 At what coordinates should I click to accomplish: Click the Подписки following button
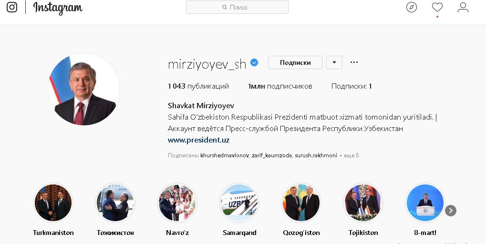tap(295, 62)
